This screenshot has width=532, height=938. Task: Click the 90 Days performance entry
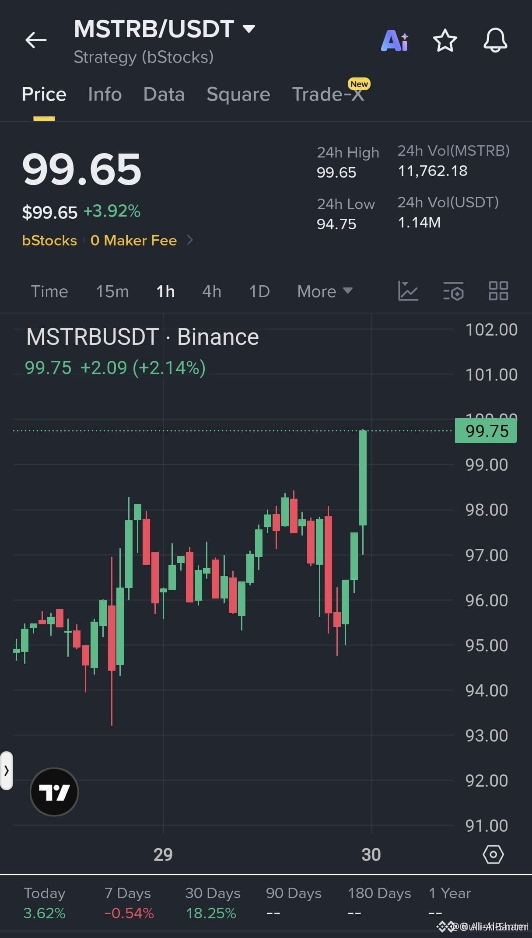click(294, 903)
